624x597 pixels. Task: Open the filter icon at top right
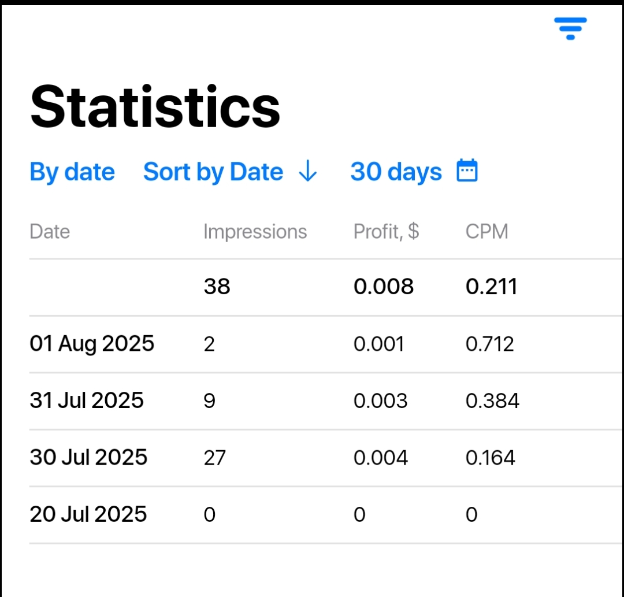pos(570,28)
